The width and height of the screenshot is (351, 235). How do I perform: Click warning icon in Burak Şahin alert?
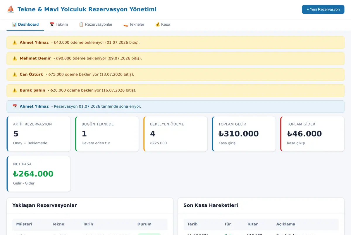coord(15,90)
